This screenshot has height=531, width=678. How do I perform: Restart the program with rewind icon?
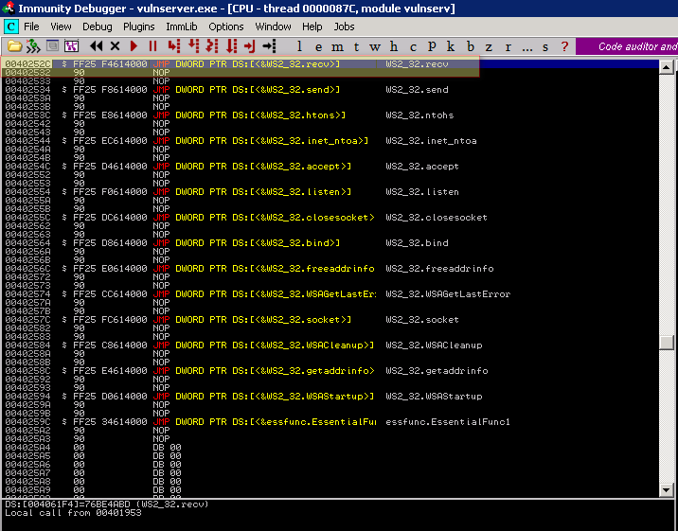click(96, 46)
